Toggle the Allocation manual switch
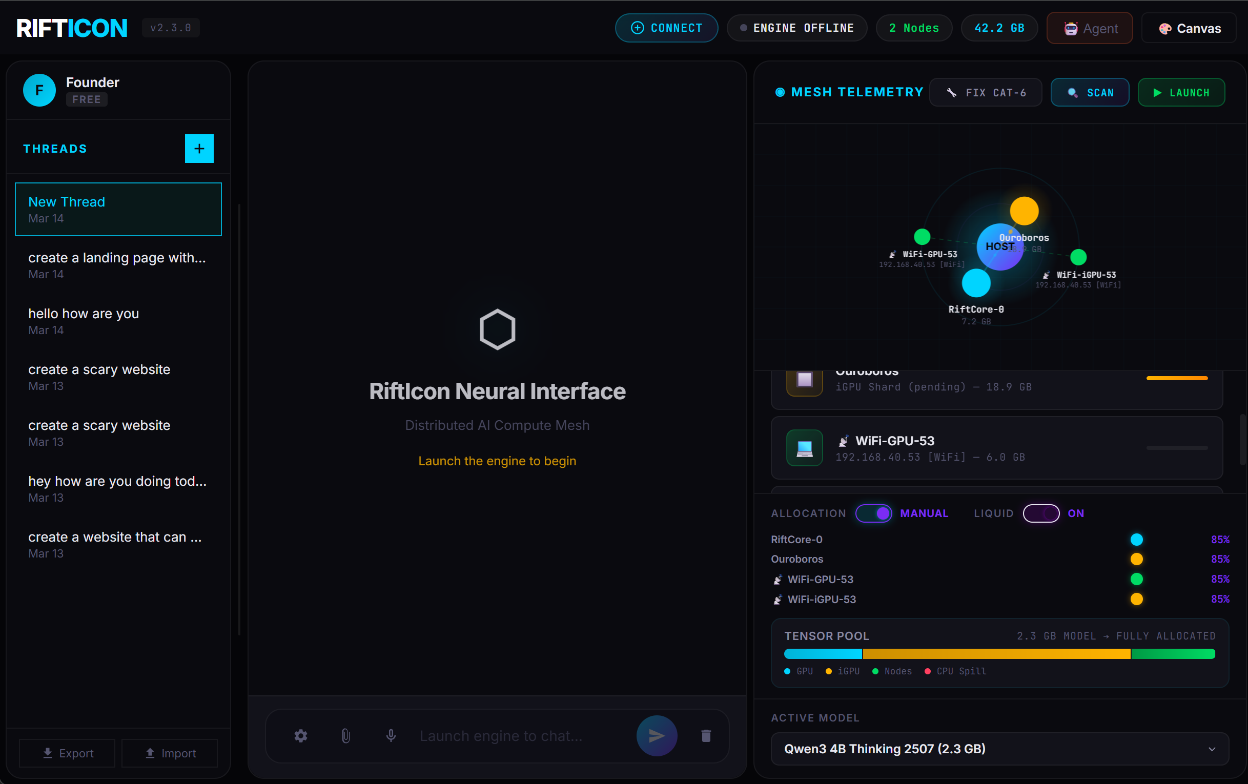This screenshot has height=784, width=1248. click(x=874, y=513)
